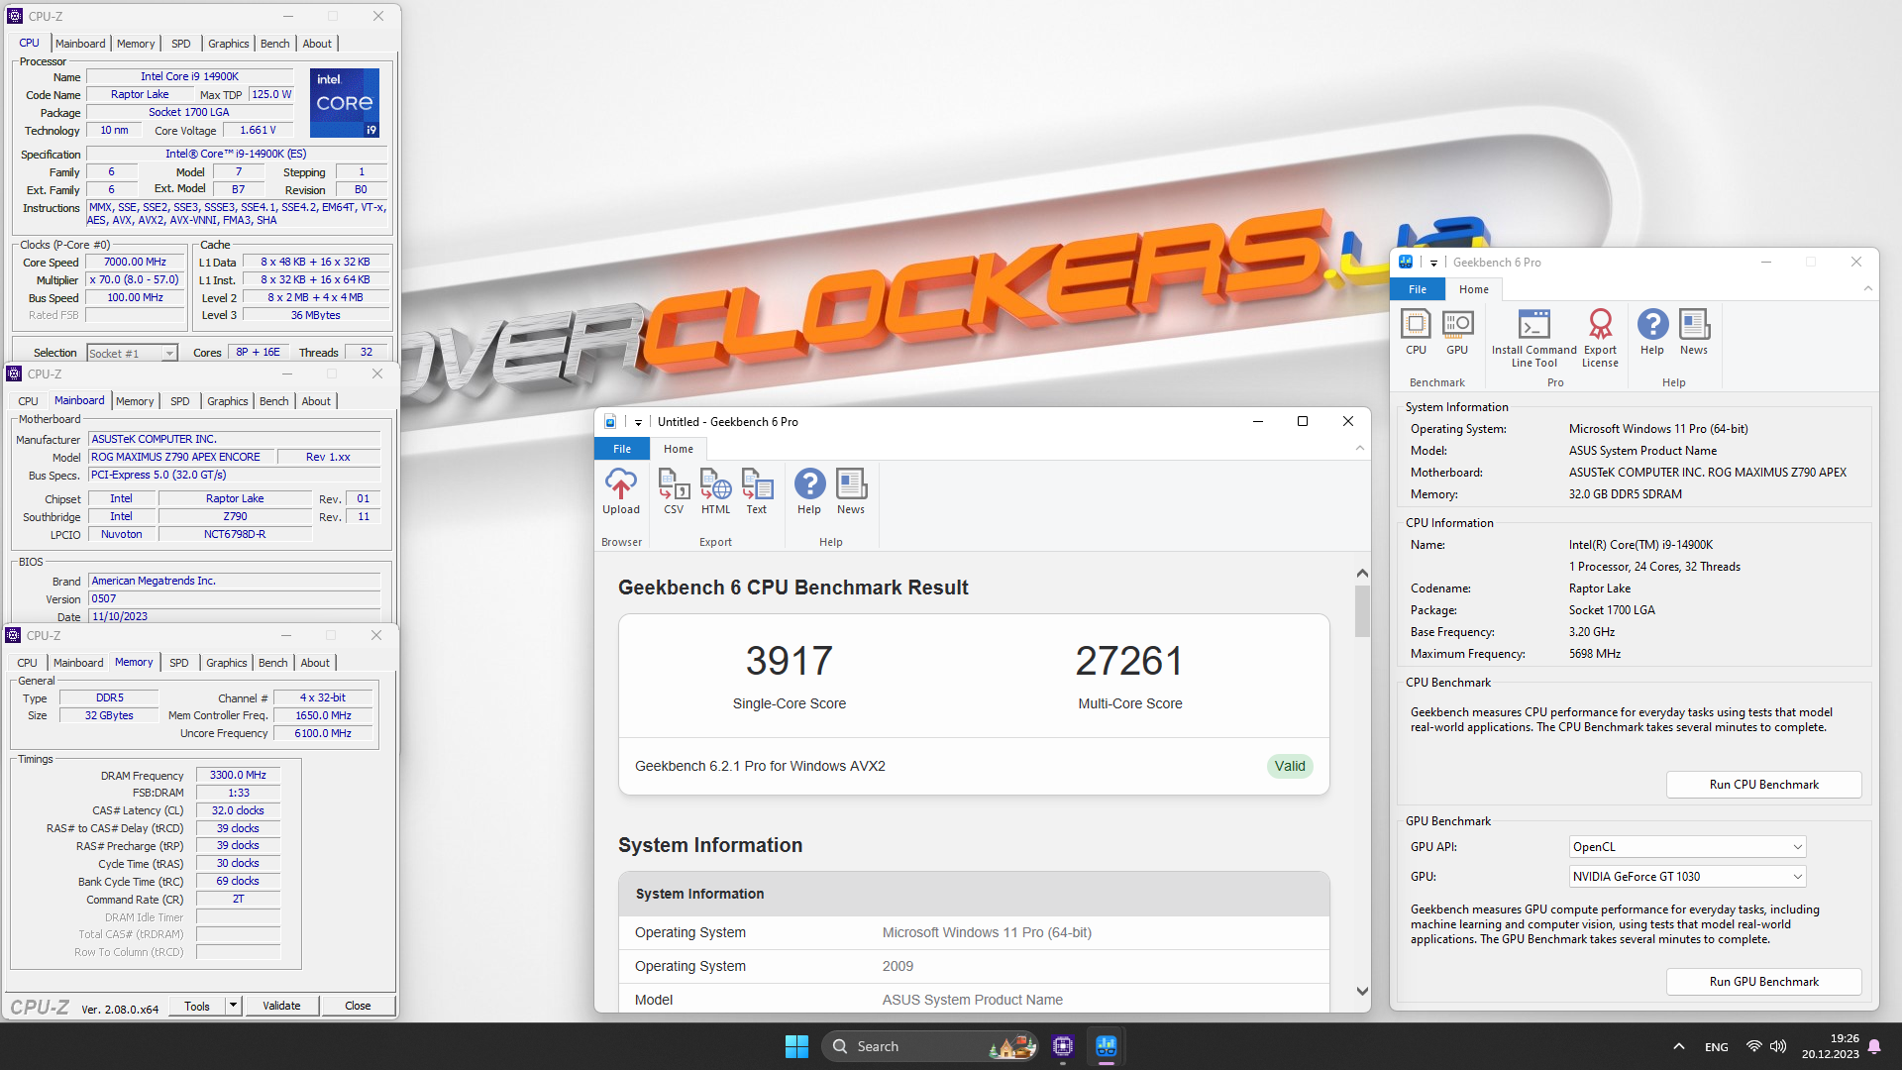Click BIOS Version value 0507
The width and height of the screenshot is (1902, 1070).
click(x=235, y=599)
